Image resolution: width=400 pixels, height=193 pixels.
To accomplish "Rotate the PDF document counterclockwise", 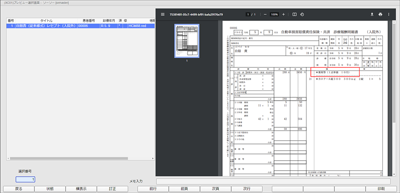I will pyautogui.click(x=302, y=14).
